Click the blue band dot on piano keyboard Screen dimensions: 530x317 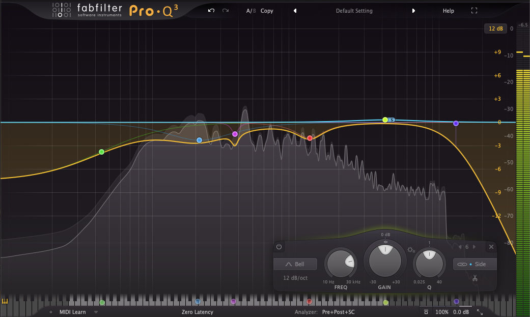click(x=198, y=301)
